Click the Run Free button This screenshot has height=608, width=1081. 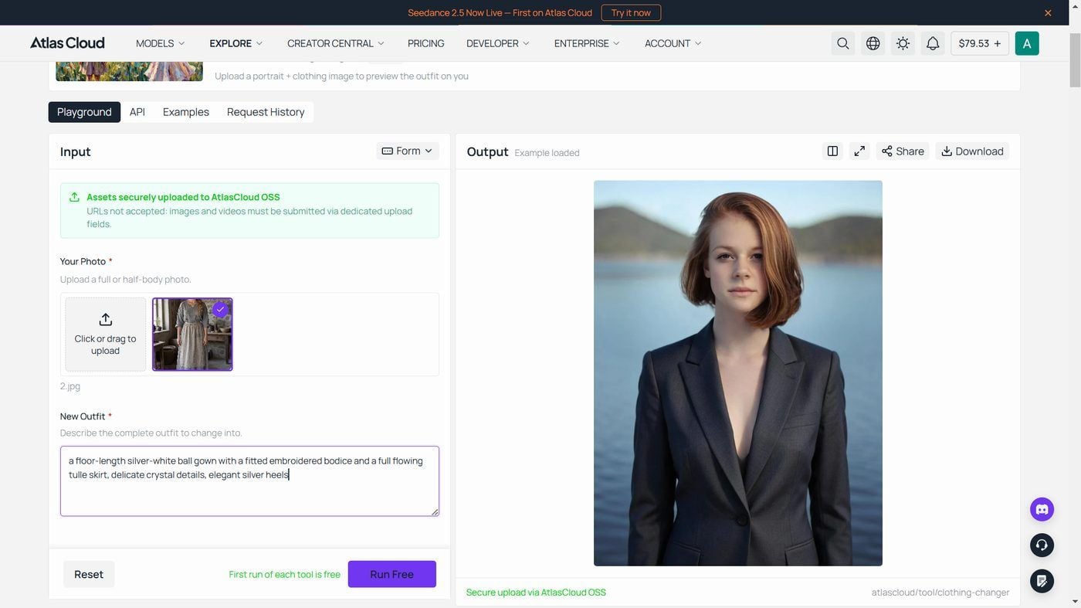(x=391, y=574)
